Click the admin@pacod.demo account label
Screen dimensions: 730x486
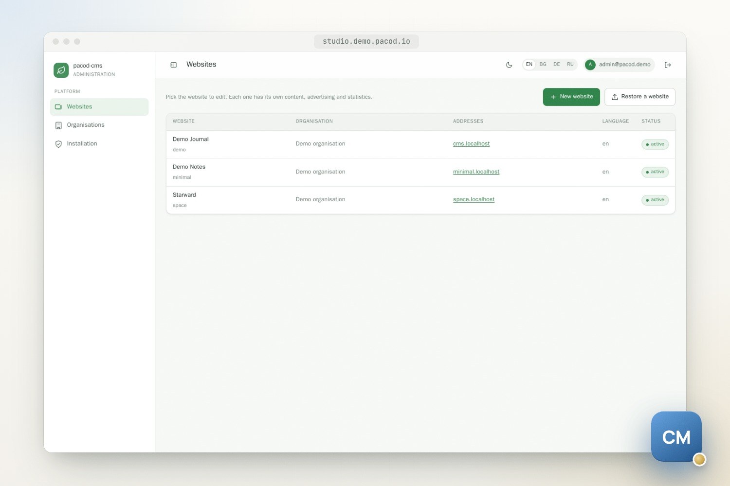click(x=625, y=65)
